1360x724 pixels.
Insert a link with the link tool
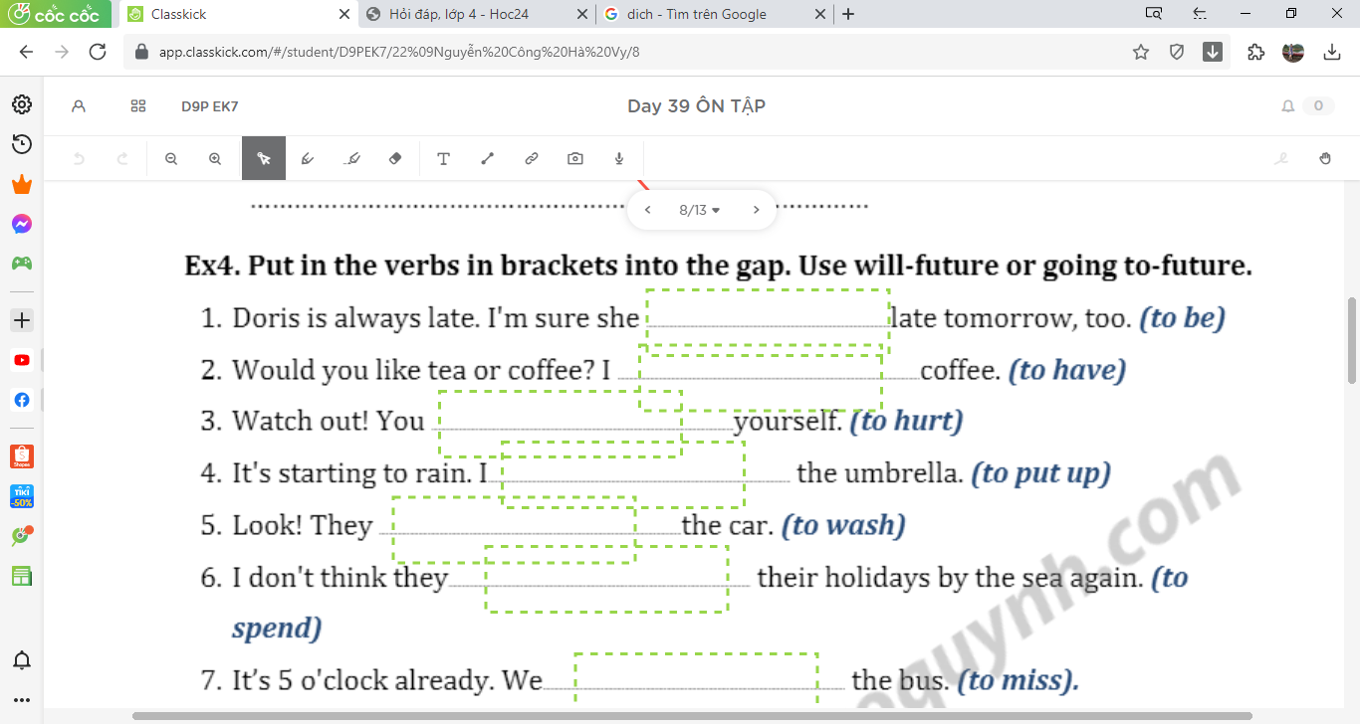pyautogui.click(x=532, y=158)
